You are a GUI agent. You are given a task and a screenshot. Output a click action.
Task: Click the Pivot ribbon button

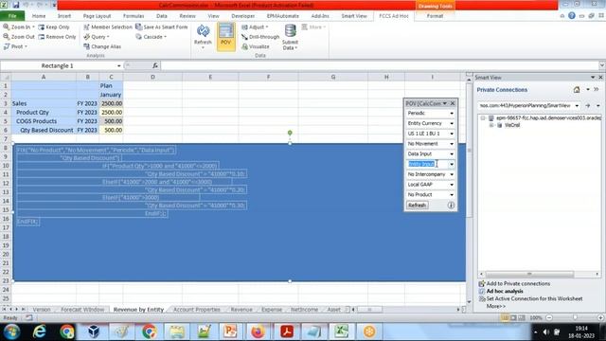point(15,46)
